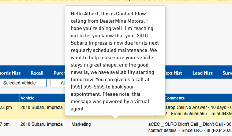
Task: Click the All filter button
Action: [58, 83]
